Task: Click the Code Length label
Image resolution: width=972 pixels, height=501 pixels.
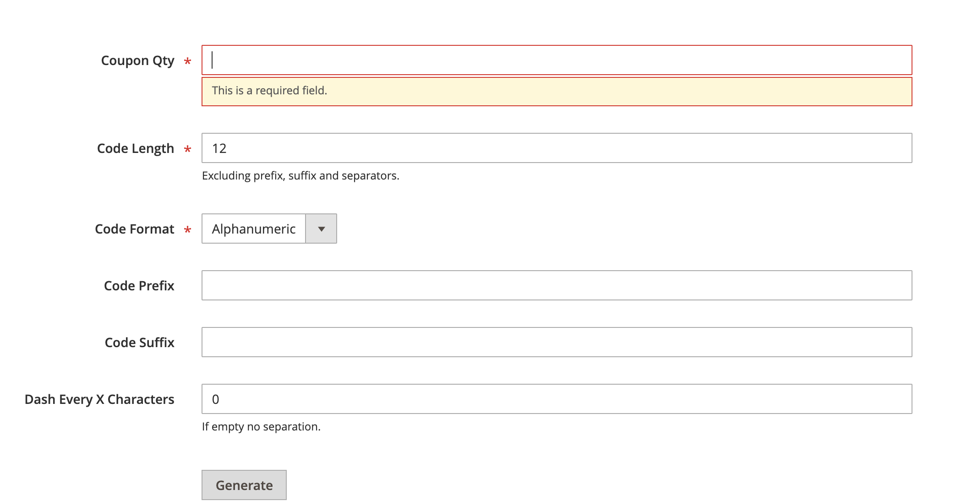Action: click(x=135, y=148)
